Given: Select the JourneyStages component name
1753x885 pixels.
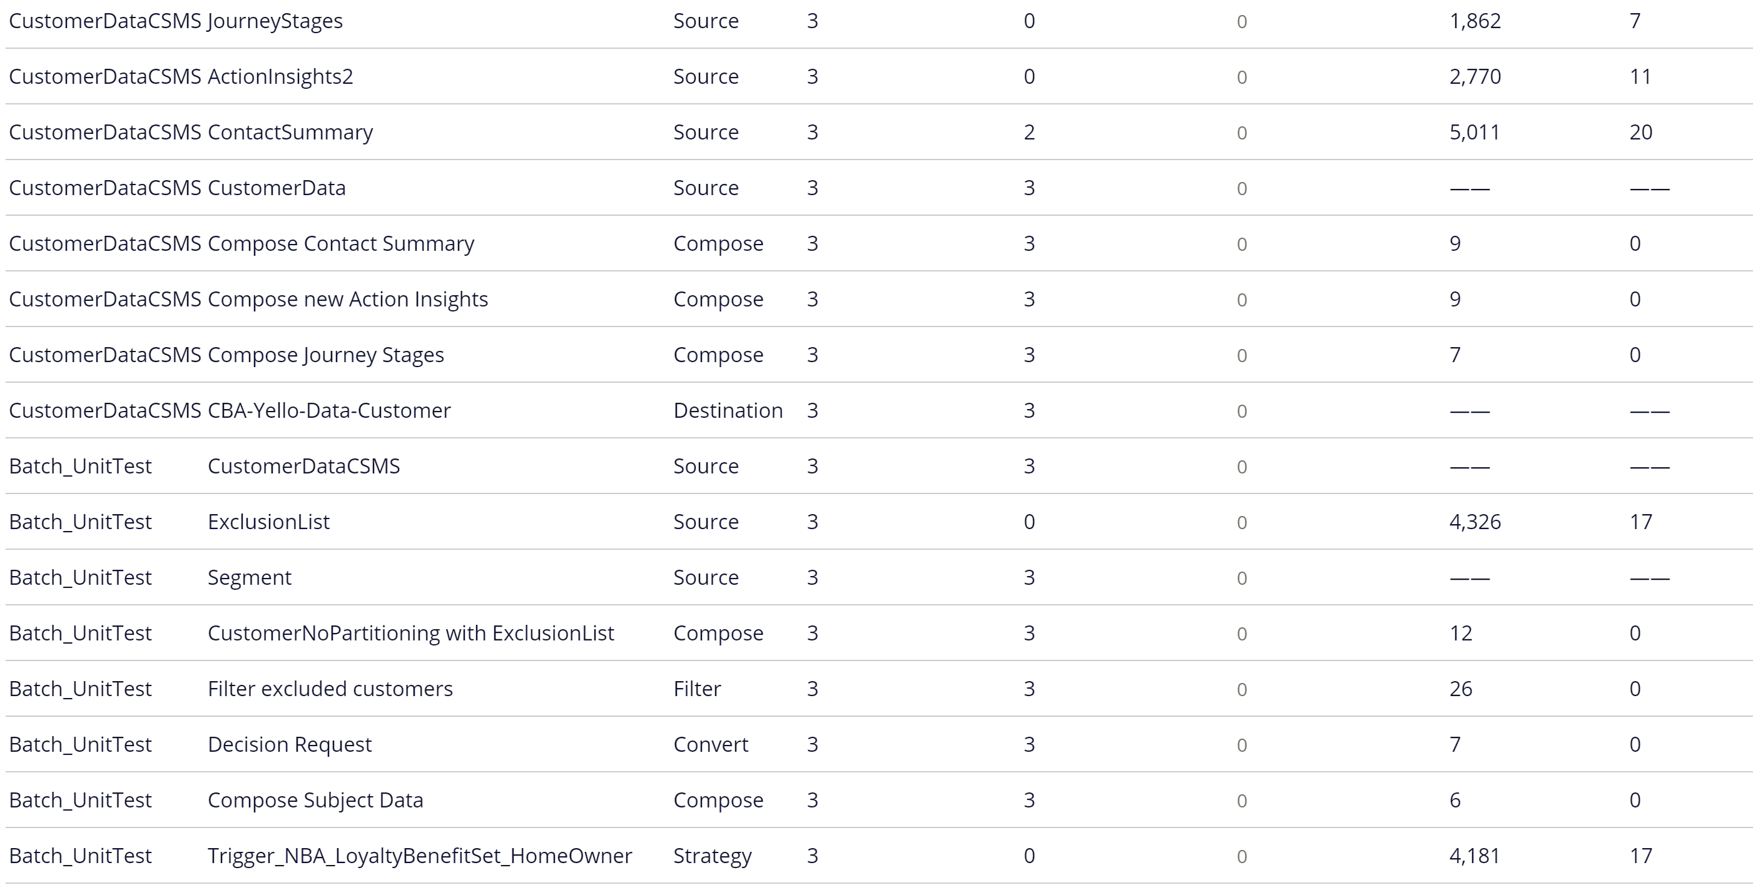Looking at the screenshot, I should coord(275,21).
